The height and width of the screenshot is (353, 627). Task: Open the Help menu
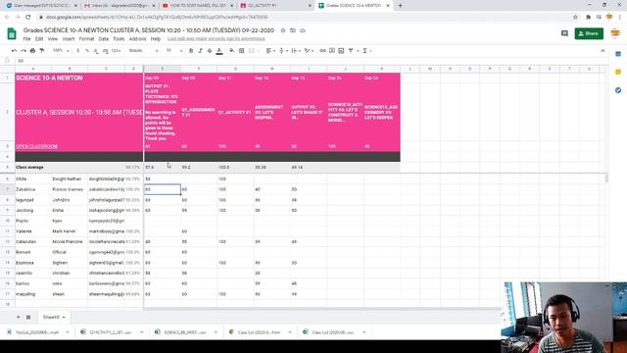point(156,39)
